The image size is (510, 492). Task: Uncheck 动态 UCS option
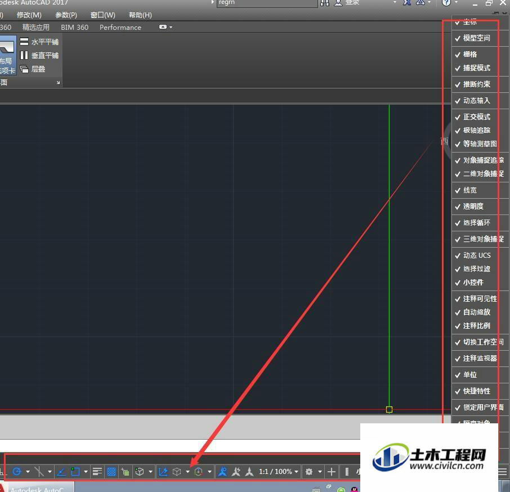coord(475,255)
